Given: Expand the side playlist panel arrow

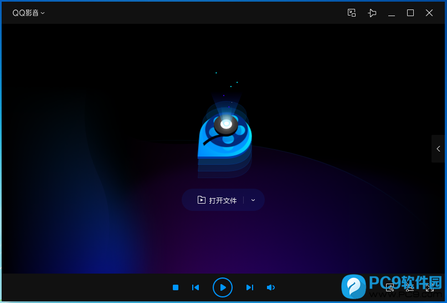Looking at the screenshot, I should pyautogui.click(x=439, y=149).
